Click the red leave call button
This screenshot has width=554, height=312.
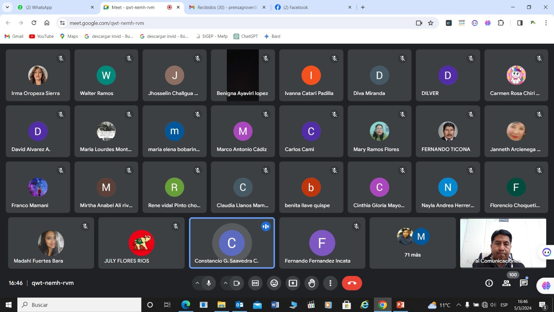(352, 283)
